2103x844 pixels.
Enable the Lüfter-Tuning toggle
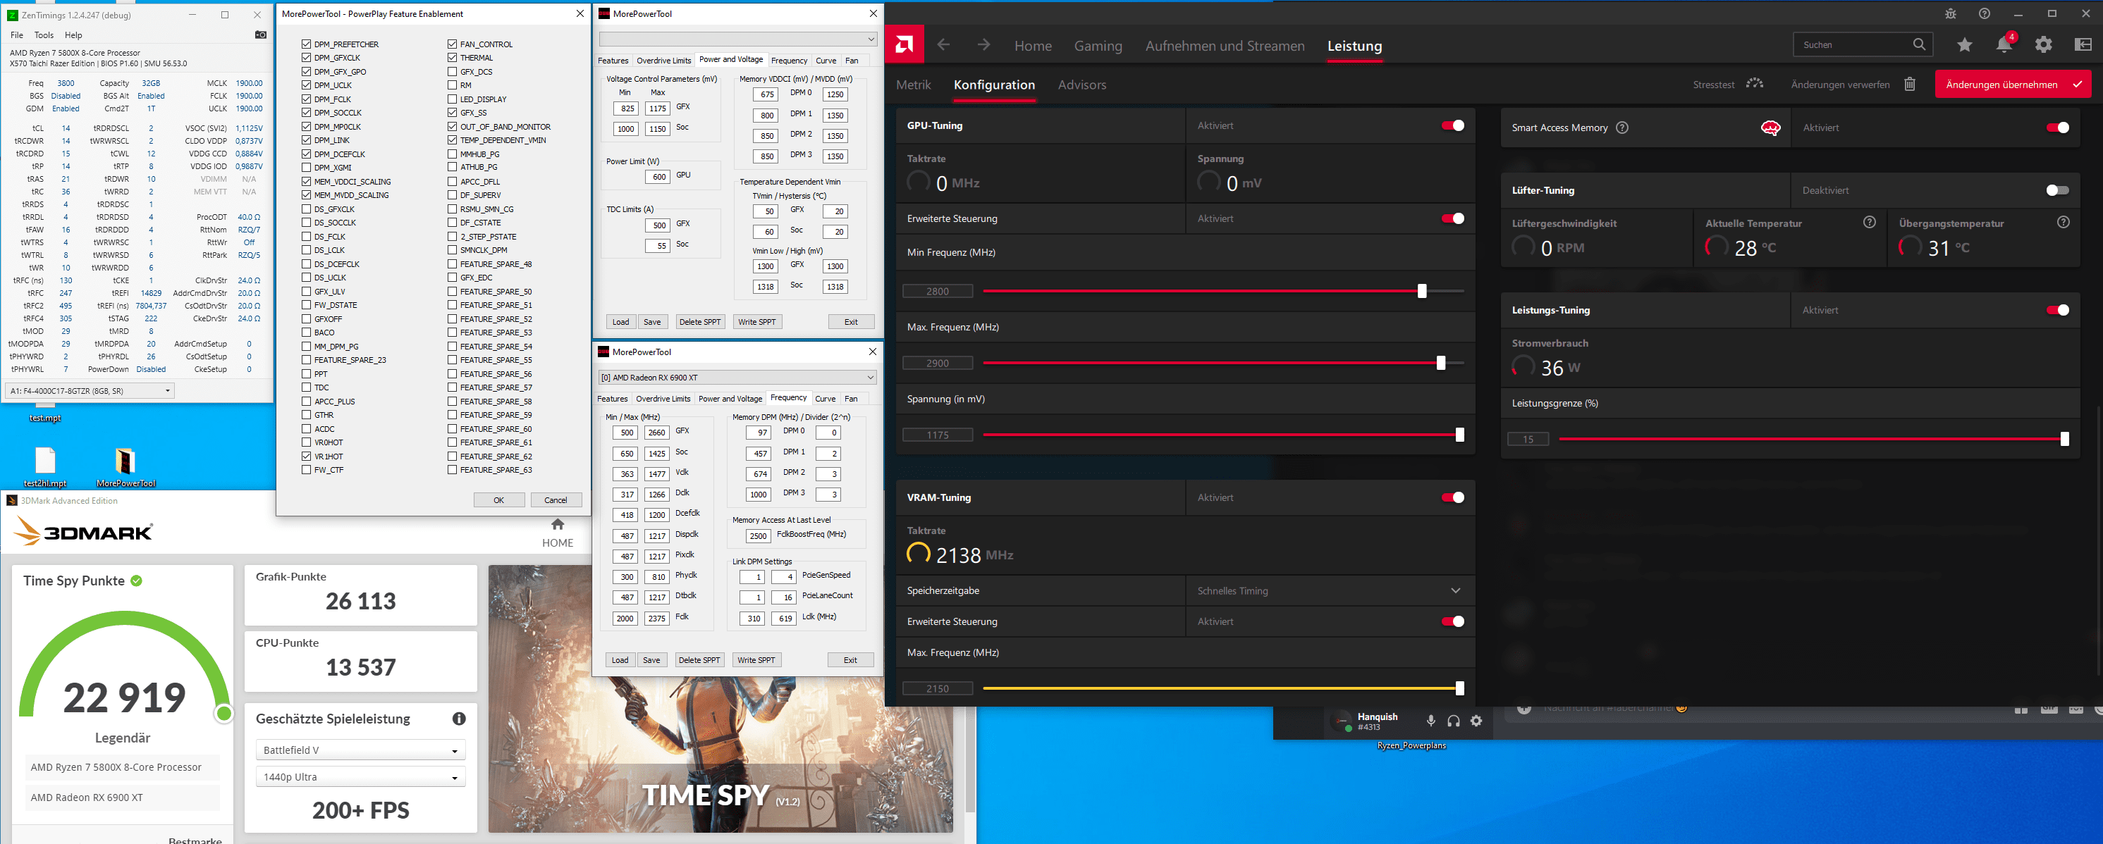pos(2057,190)
